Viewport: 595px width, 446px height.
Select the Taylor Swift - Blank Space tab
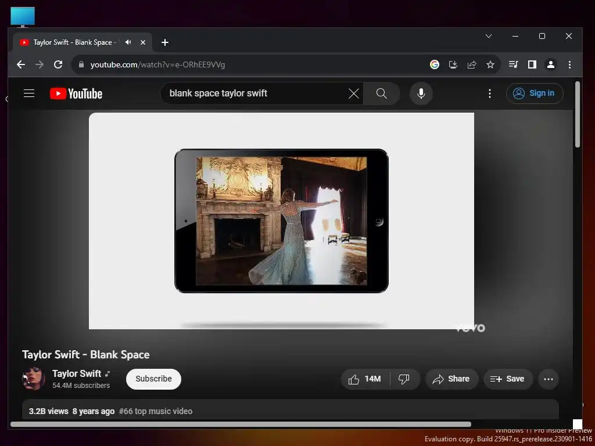click(x=83, y=42)
